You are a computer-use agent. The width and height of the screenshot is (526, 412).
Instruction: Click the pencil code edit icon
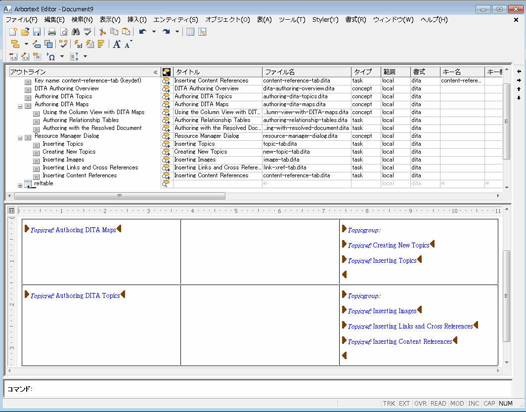point(25,56)
